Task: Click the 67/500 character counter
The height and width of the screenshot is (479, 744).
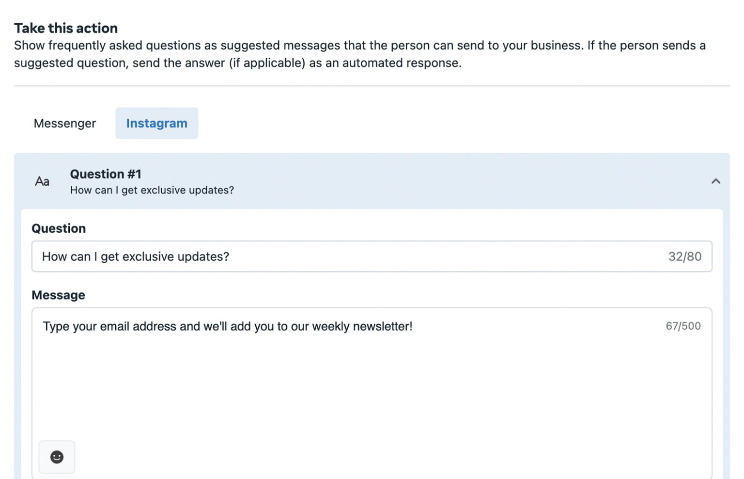Action: click(682, 326)
